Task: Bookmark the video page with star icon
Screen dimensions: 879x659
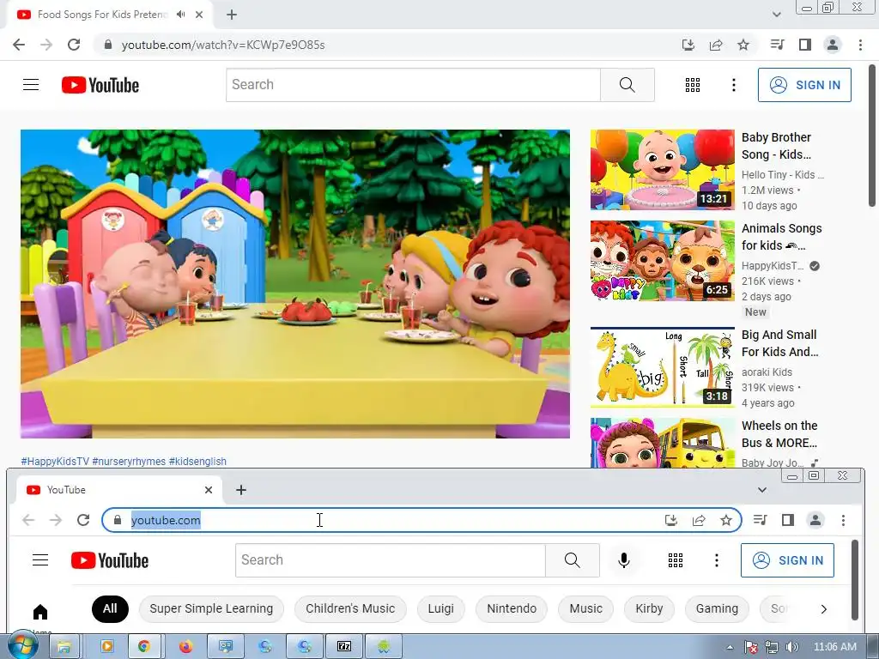Action: [743, 45]
